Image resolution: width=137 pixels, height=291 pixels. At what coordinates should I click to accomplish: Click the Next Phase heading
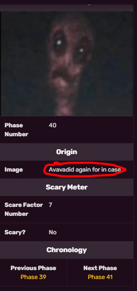pyautogui.click(x=100, y=268)
